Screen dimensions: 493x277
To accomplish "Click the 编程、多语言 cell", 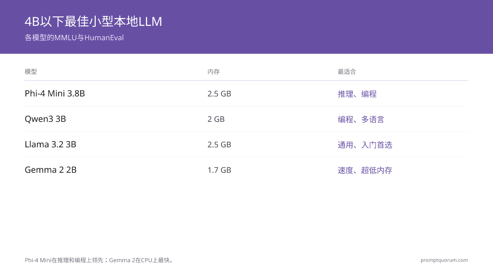I will [361, 119].
